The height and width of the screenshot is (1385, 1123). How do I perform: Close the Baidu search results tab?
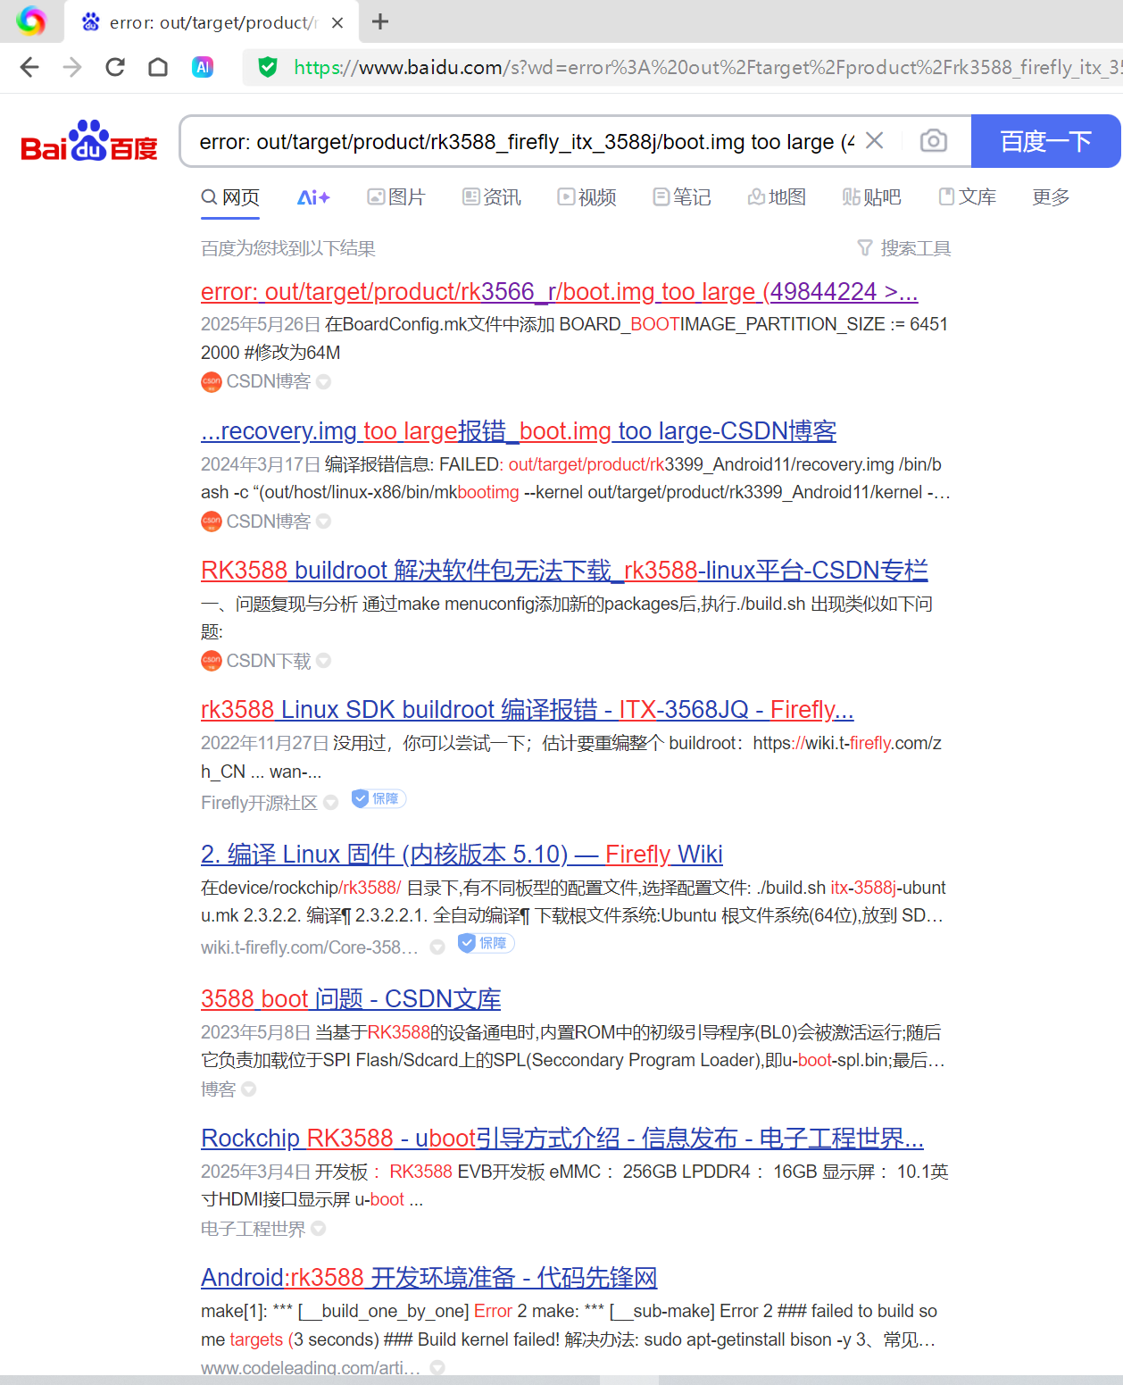pos(337,22)
